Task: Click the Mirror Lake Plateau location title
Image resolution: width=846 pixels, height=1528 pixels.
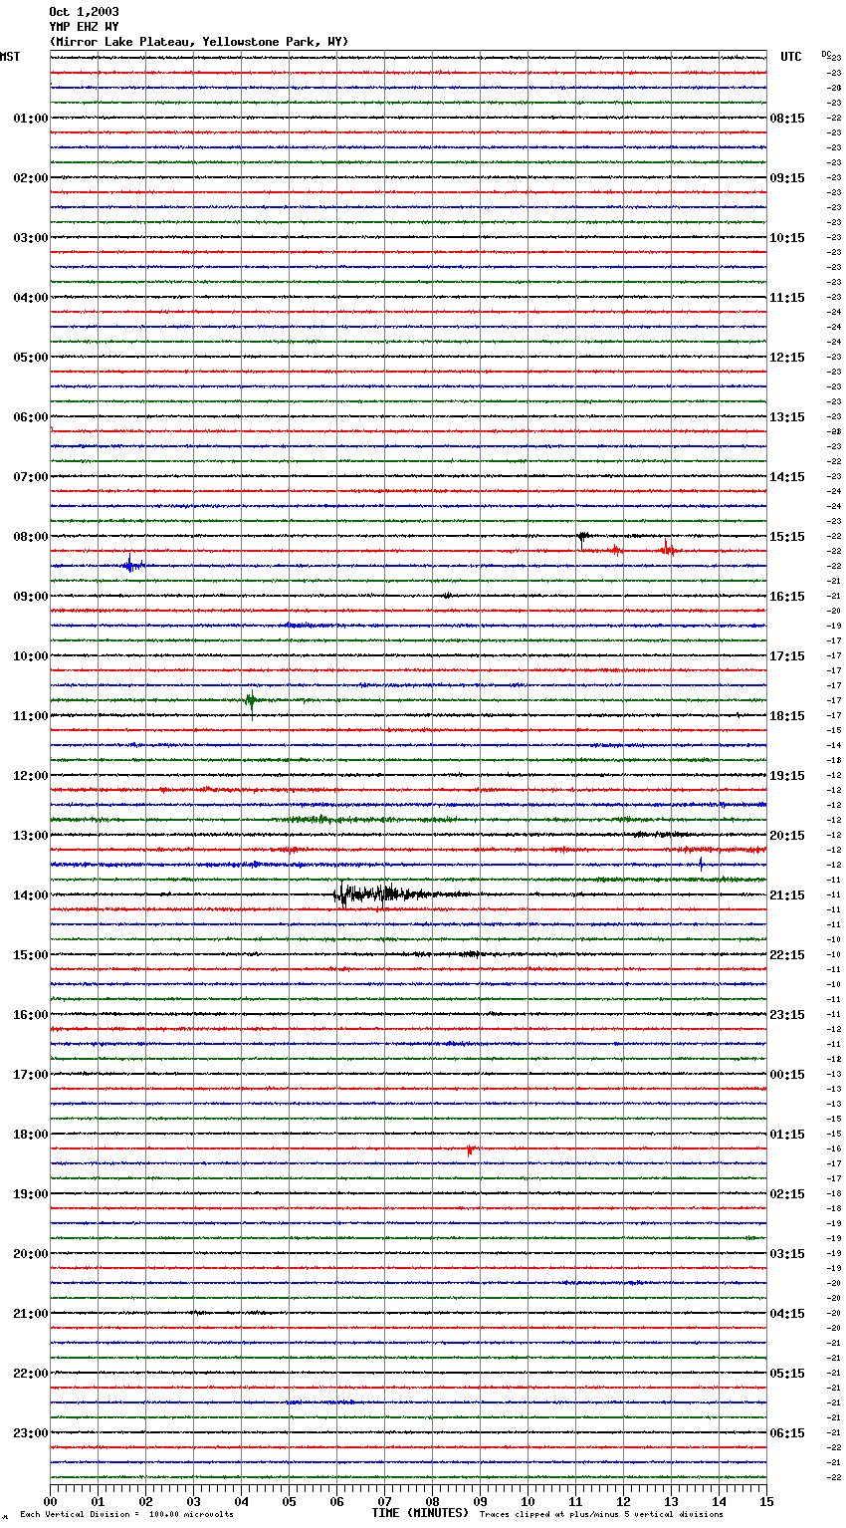Action: pos(199,42)
